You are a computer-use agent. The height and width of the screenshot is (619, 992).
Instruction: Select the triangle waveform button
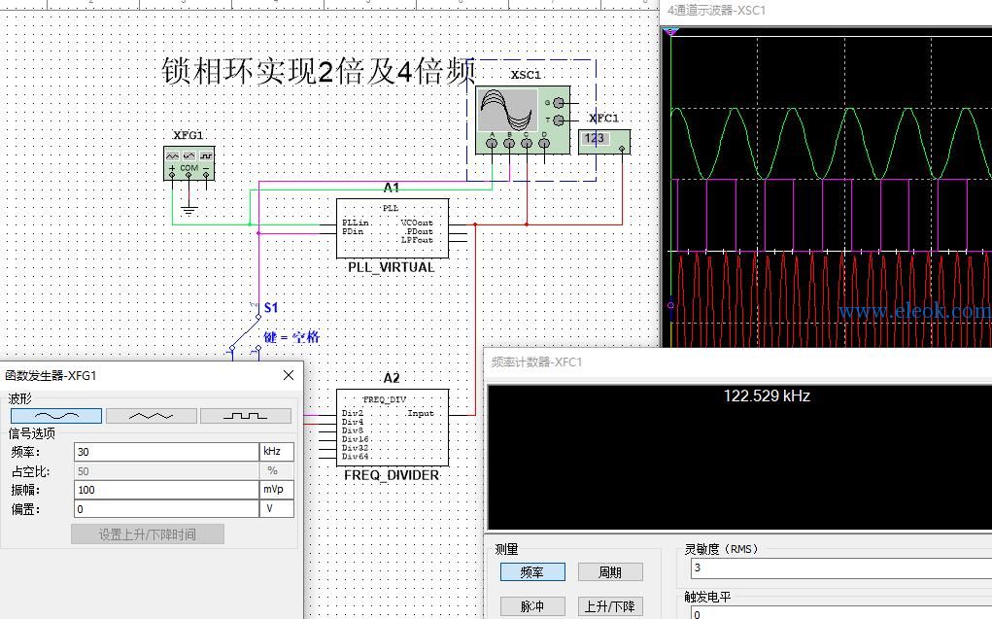(152, 416)
